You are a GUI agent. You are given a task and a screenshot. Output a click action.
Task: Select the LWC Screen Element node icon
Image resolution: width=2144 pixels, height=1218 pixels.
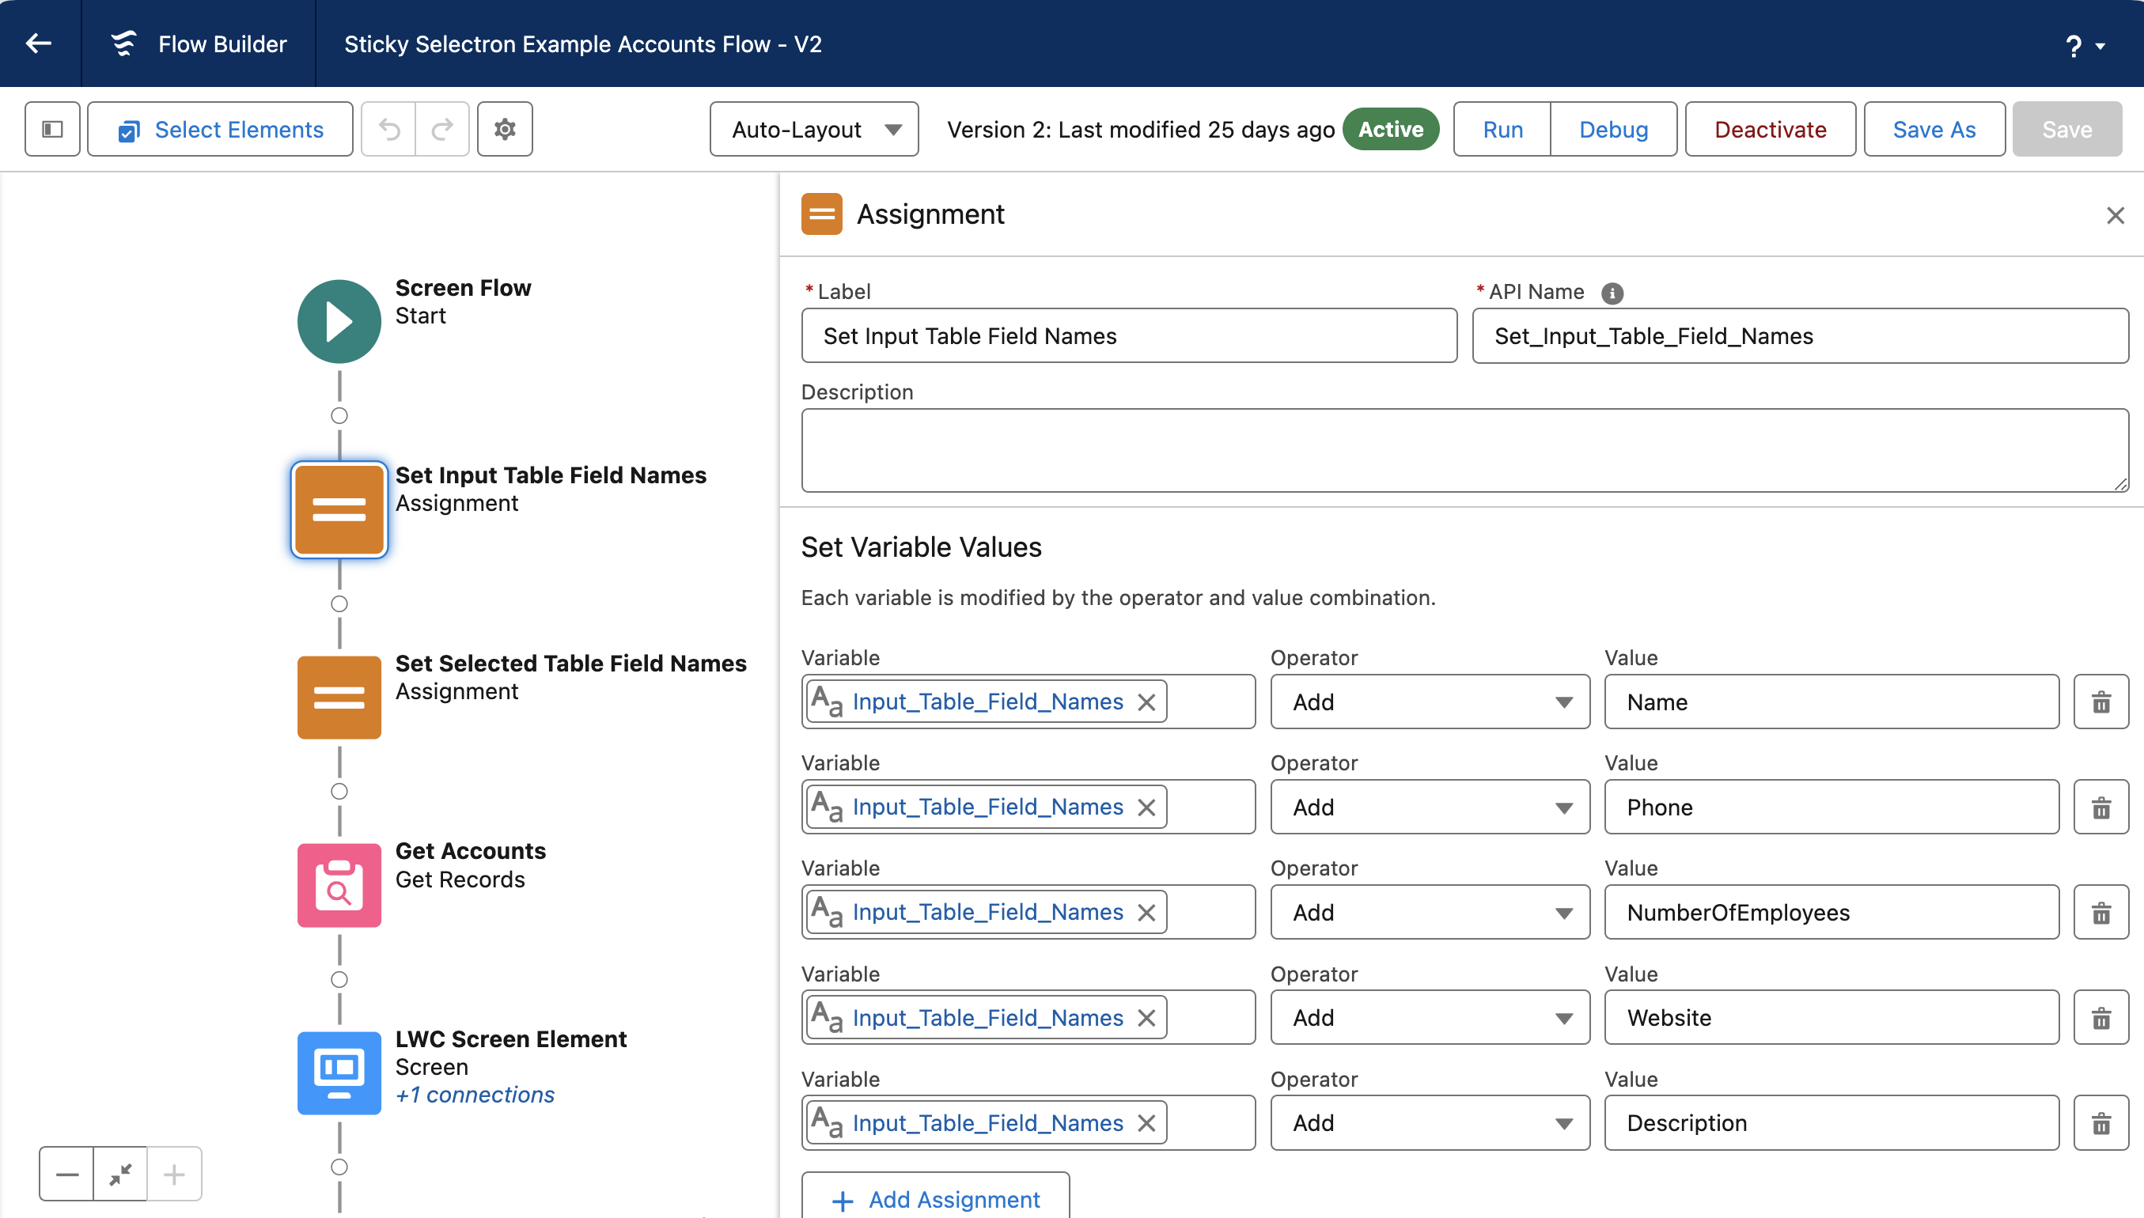tap(339, 1072)
